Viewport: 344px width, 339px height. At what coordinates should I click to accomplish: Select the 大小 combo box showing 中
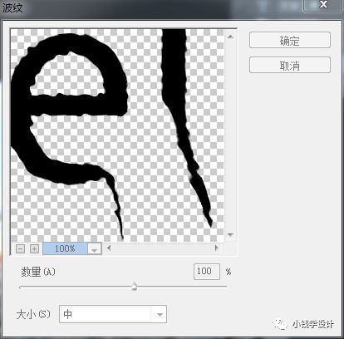[x=113, y=314]
